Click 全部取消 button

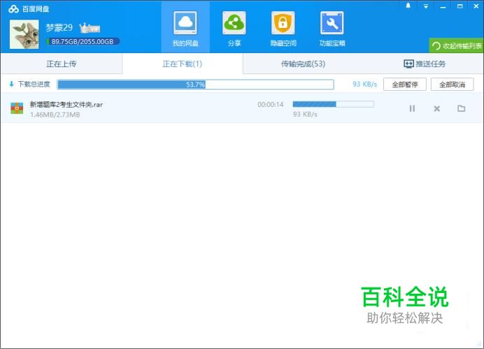pos(453,84)
